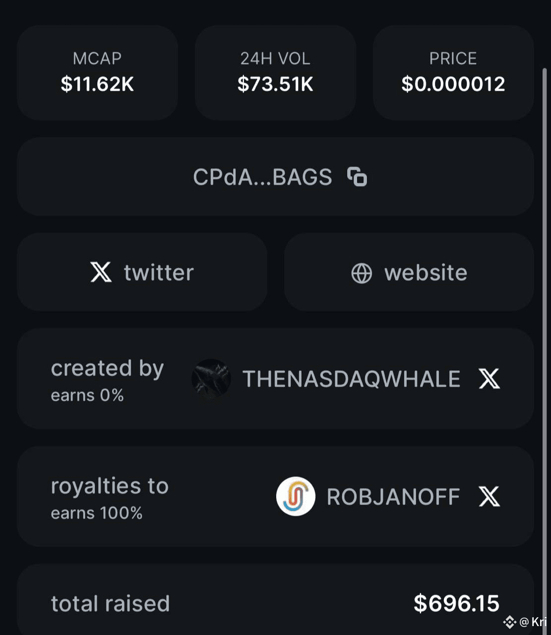Open THENASDAQWHALE's X profile icon
The width and height of the screenshot is (551, 635).
point(490,379)
